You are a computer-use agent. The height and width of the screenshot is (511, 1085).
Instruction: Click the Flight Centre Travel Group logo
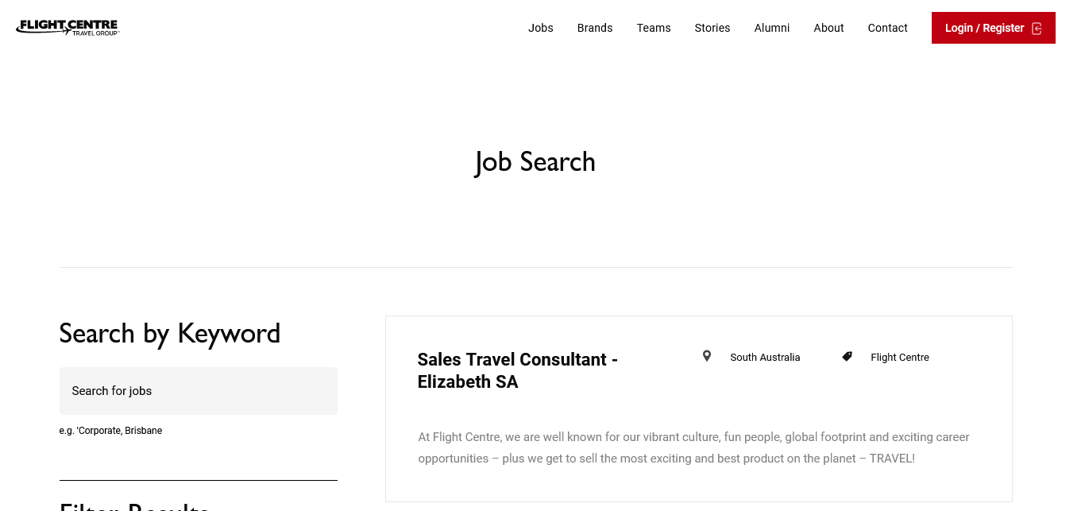pyautogui.click(x=68, y=28)
